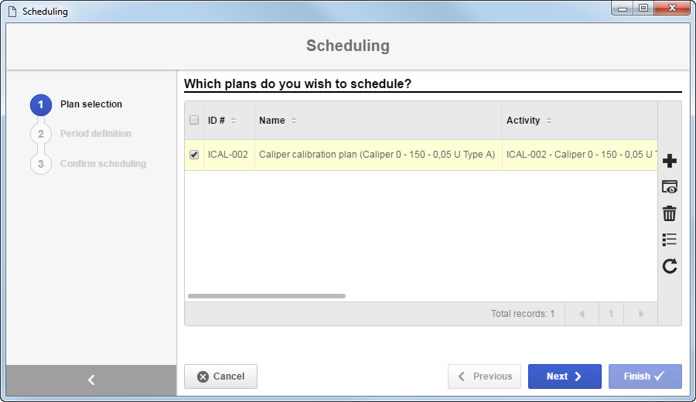This screenshot has width=696, height=402.
Task: Open the view plan data icon
Action: [670, 187]
